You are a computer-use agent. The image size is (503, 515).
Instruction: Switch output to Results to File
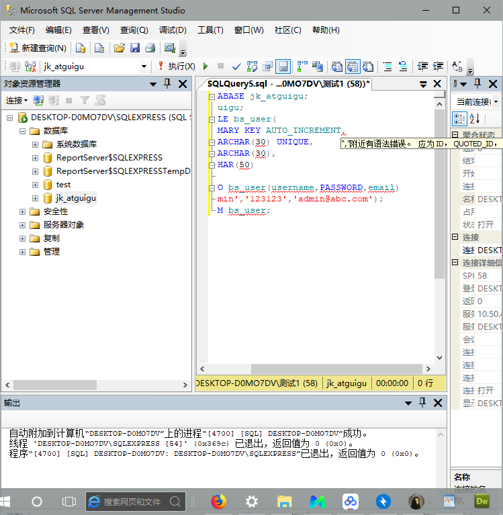[x=368, y=66]
